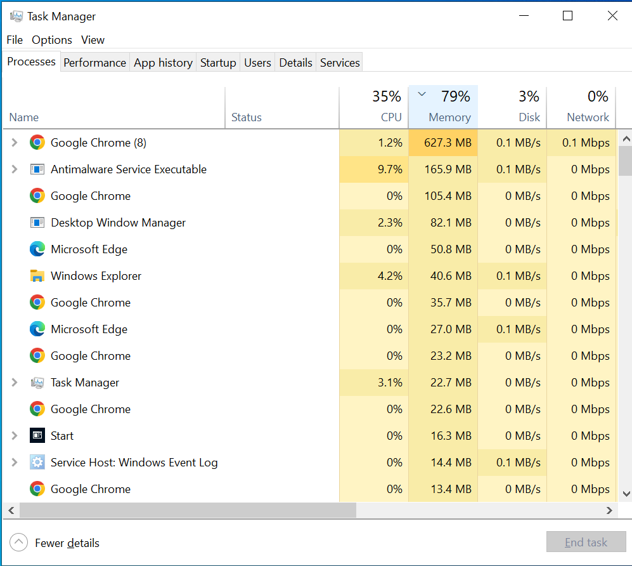Click the Windows Explorer folder icon

37,276
